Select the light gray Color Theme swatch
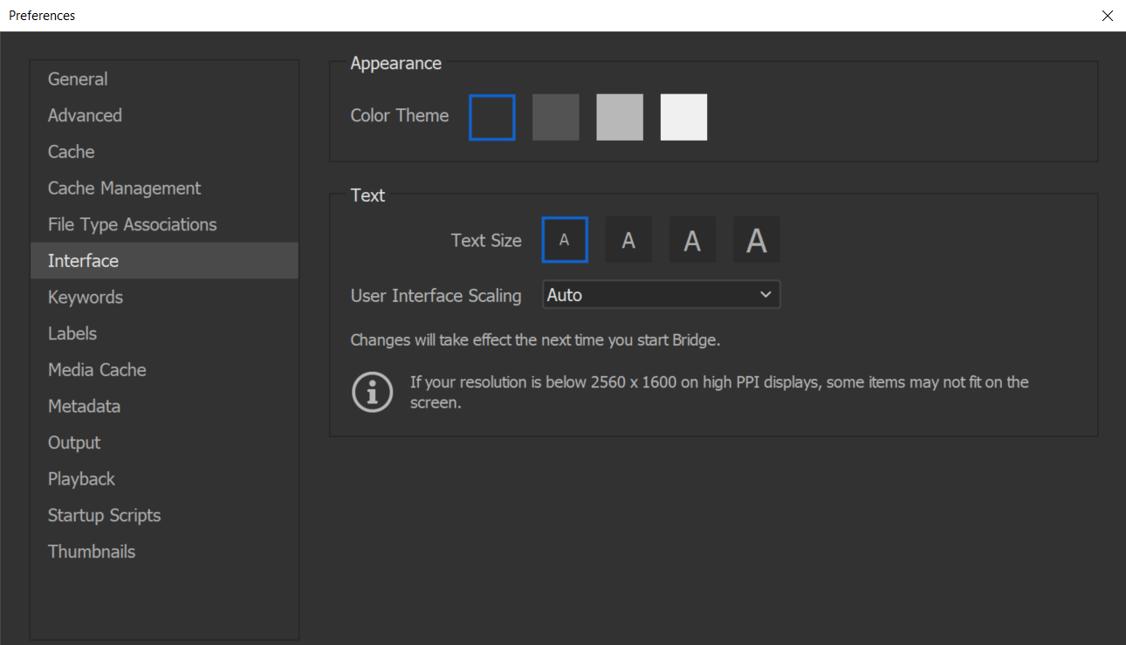The image size is (1126, 645). (x=620, y=116)
